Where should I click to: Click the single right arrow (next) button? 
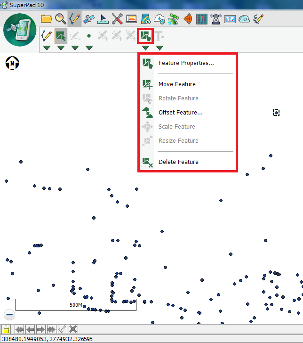(x=41, y=329)
